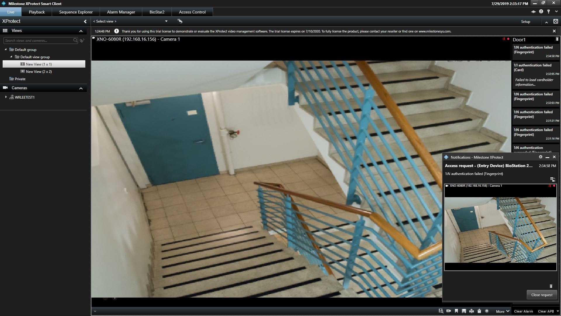The width and height of the screenshot is (561, 316).
Task: Click the key (login info) icon
Action: click(548, 11)
